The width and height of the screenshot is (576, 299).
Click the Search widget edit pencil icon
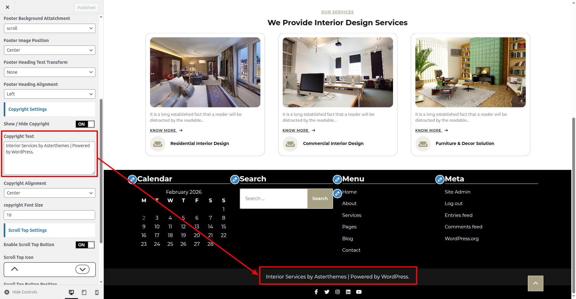click(x=235, y=179)
